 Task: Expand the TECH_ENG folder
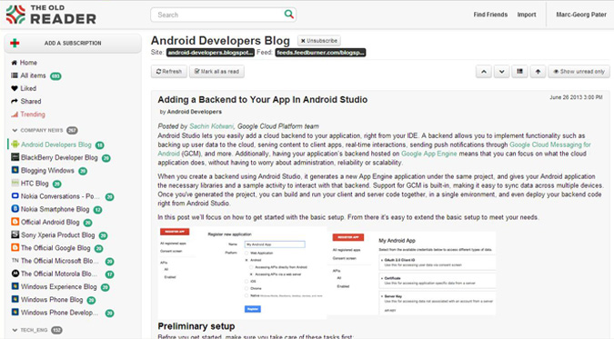15,331
